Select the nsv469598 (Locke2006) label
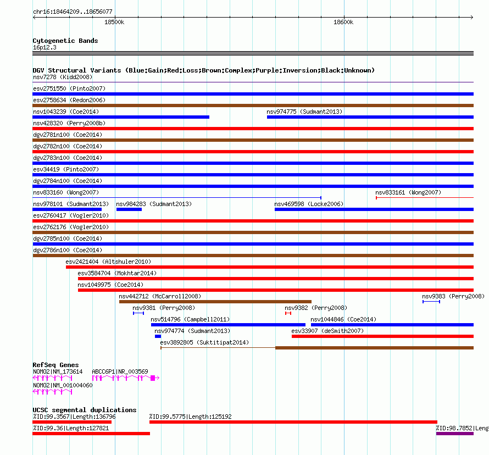 309,204
